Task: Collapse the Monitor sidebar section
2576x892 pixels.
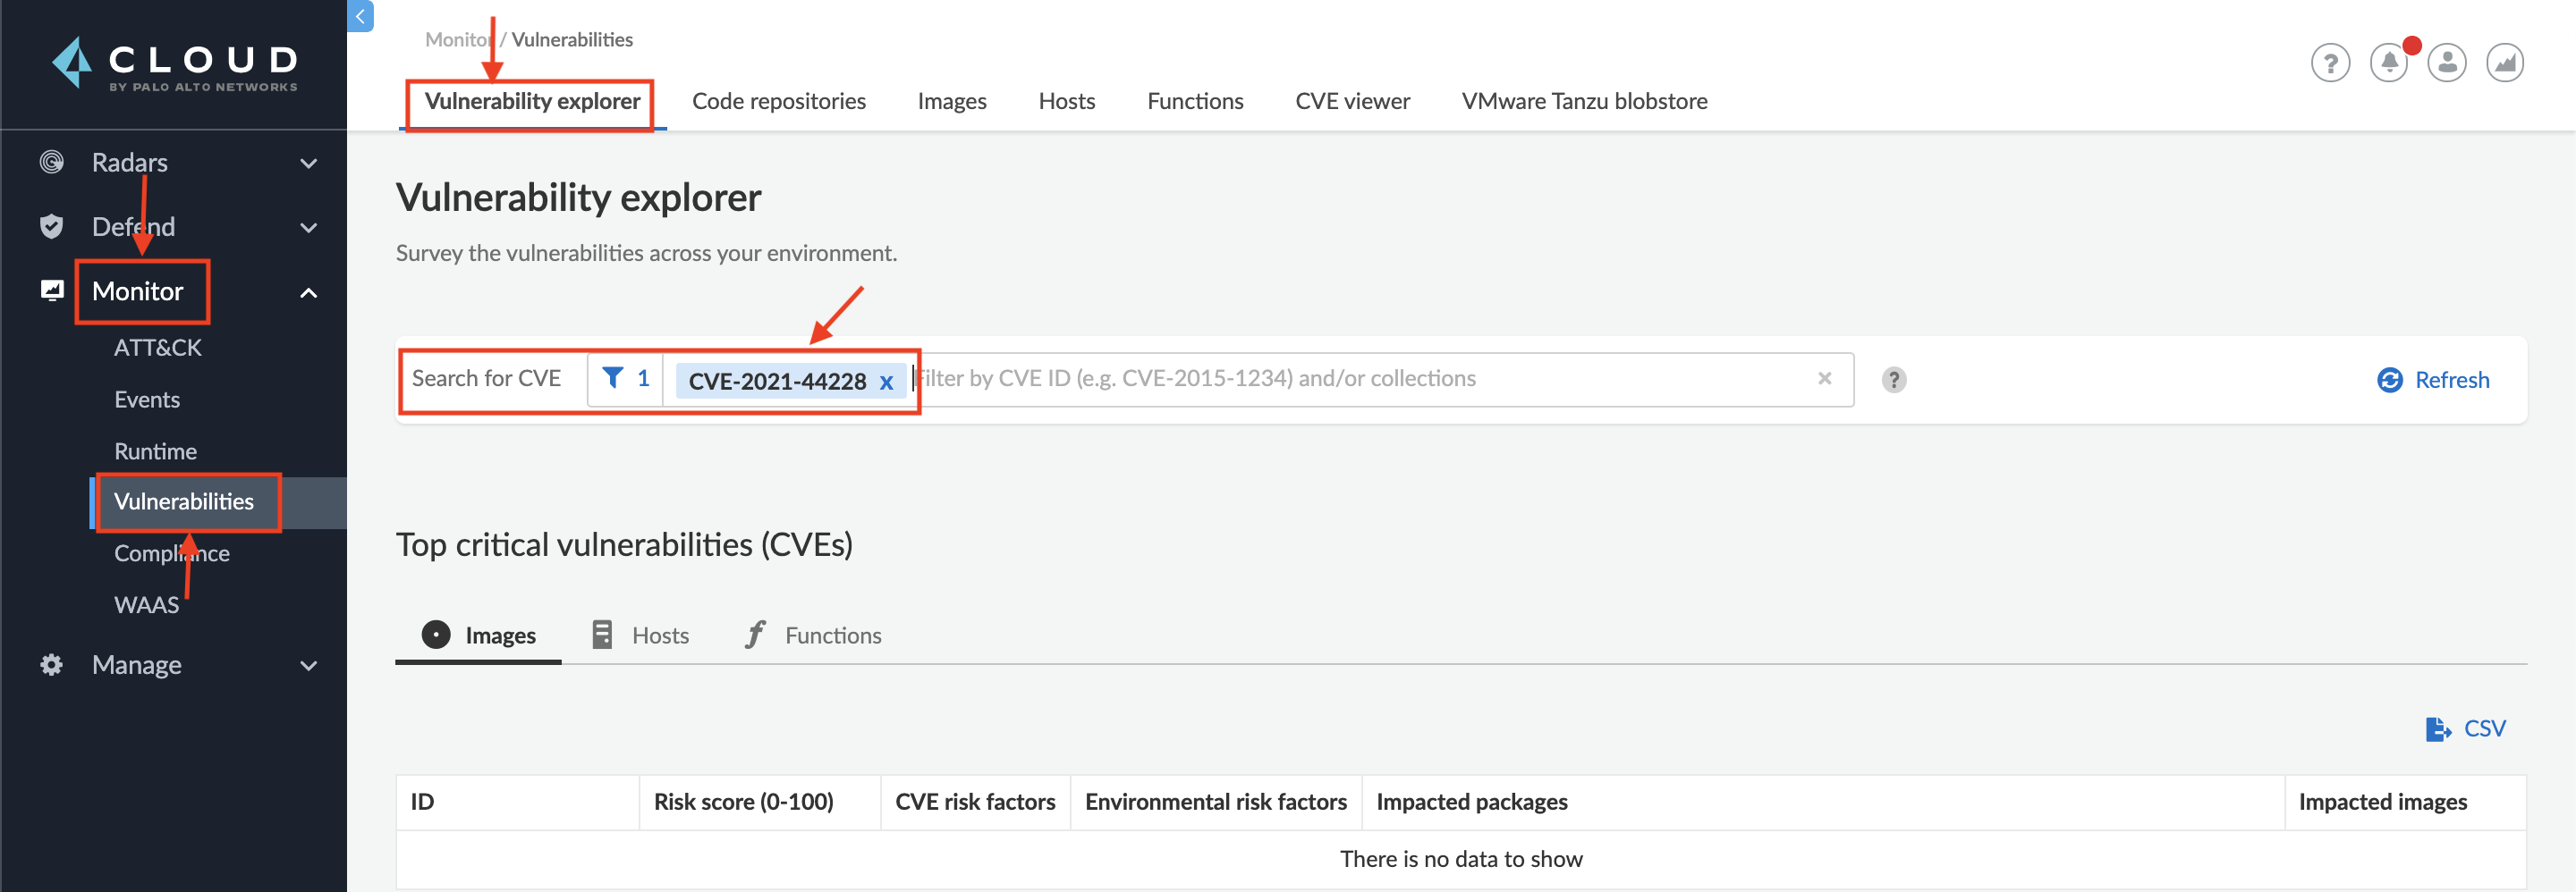Action: (x=308, y=292)
